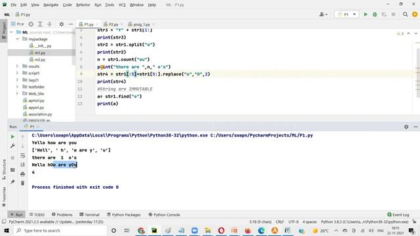Open the VCS menu
This screenshot has width=420, height=236.
(x=122, y=5)
